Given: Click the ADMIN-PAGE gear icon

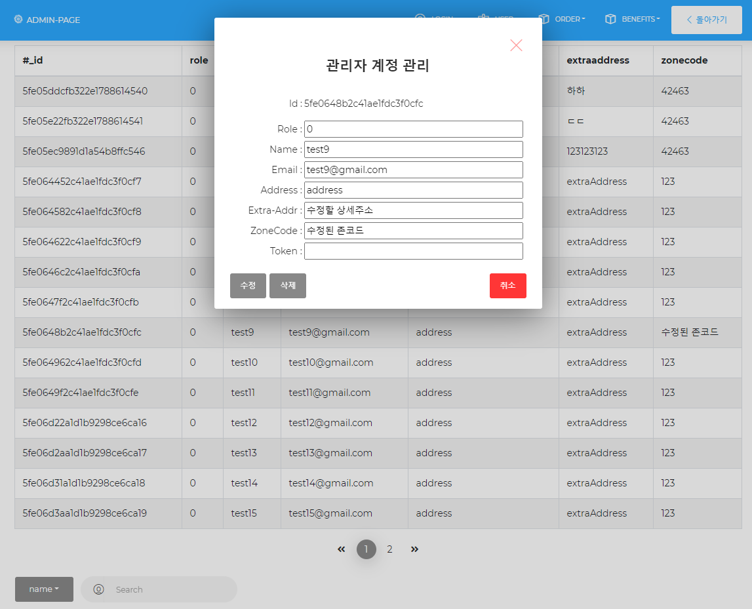Looking at the screenshot, I should [x=17, y=20].
